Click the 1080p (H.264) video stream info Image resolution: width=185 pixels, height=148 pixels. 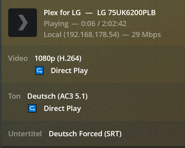(x=58, y=58)
